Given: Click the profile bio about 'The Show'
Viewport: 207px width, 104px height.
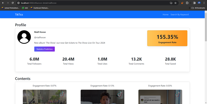Looking at the screenshot, I should point(70,43).
